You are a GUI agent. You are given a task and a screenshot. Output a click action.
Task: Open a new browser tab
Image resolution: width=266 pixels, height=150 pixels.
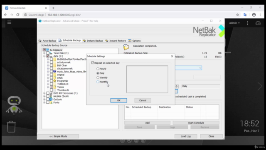click(x=53, y=8)
